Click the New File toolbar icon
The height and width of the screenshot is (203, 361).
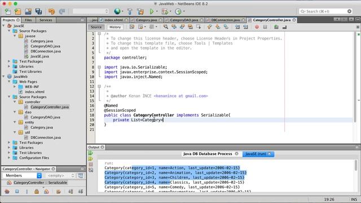[8, 11]
